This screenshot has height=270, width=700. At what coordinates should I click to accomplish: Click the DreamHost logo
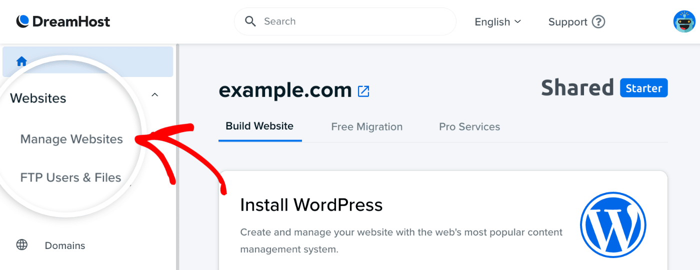pyautogui.click(x=63, y=21)
